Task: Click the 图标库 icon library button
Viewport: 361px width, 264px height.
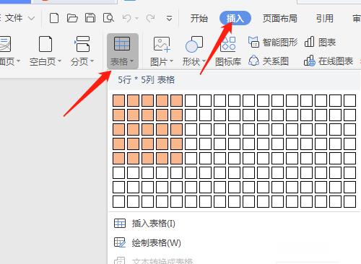Action: pos(228,51)
